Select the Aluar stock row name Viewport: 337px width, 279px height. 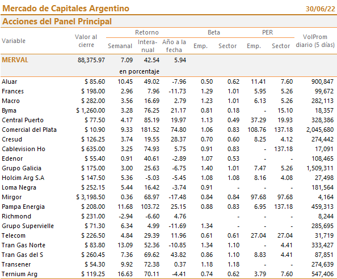click(x=10, y=81)
